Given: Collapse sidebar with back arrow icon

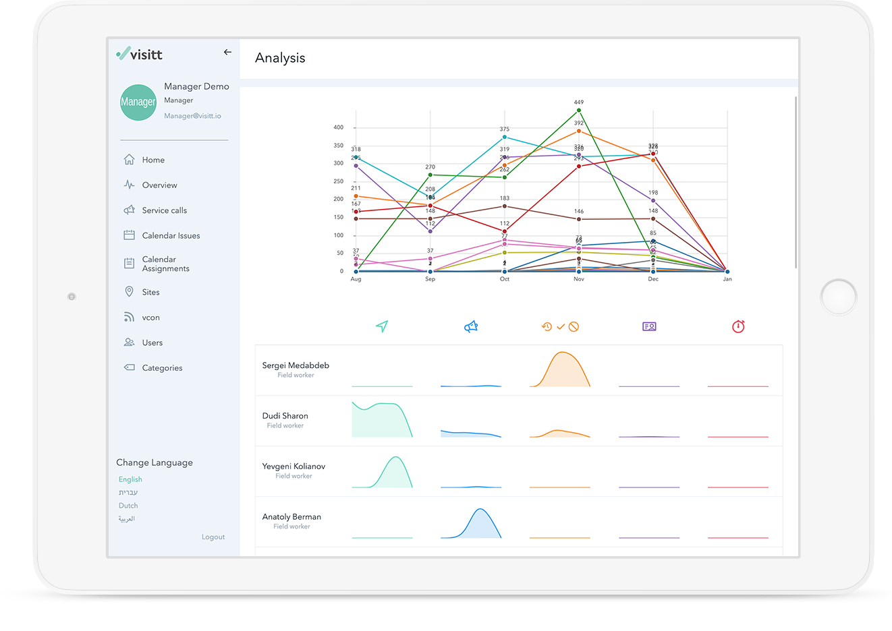Looking at the screenshot, I should pyautogui.click(x=227, y=52).
